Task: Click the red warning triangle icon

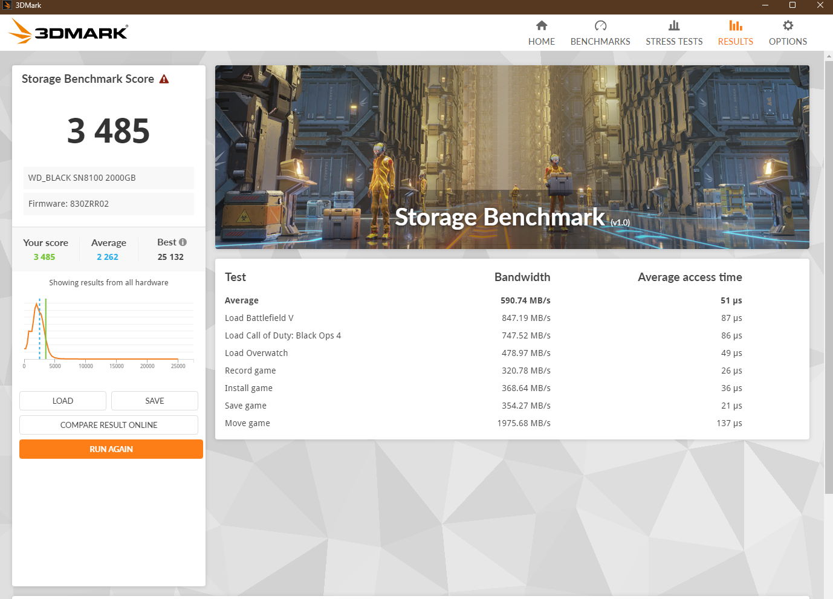Action: tap(164, 79)
